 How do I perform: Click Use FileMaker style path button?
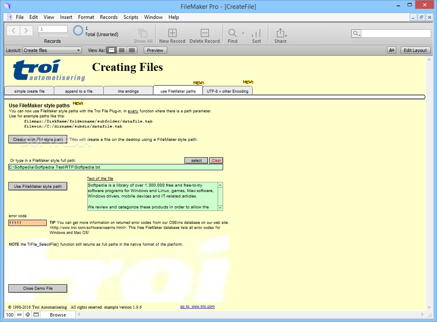(38, 186)
